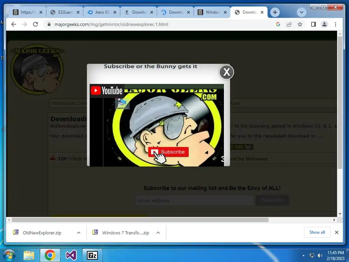Open a new tab with plus button
This screenshot has height=262, width=349.
(x=275, y=12)
